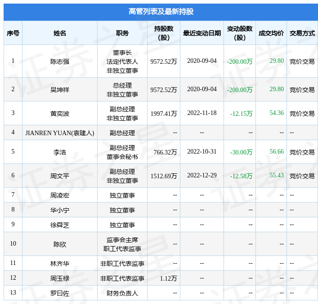
Task: Click the holding value 1997.41万
Action: [163, 114]
